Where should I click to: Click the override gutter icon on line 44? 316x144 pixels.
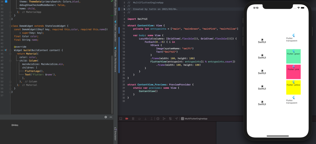pos(6,50)
